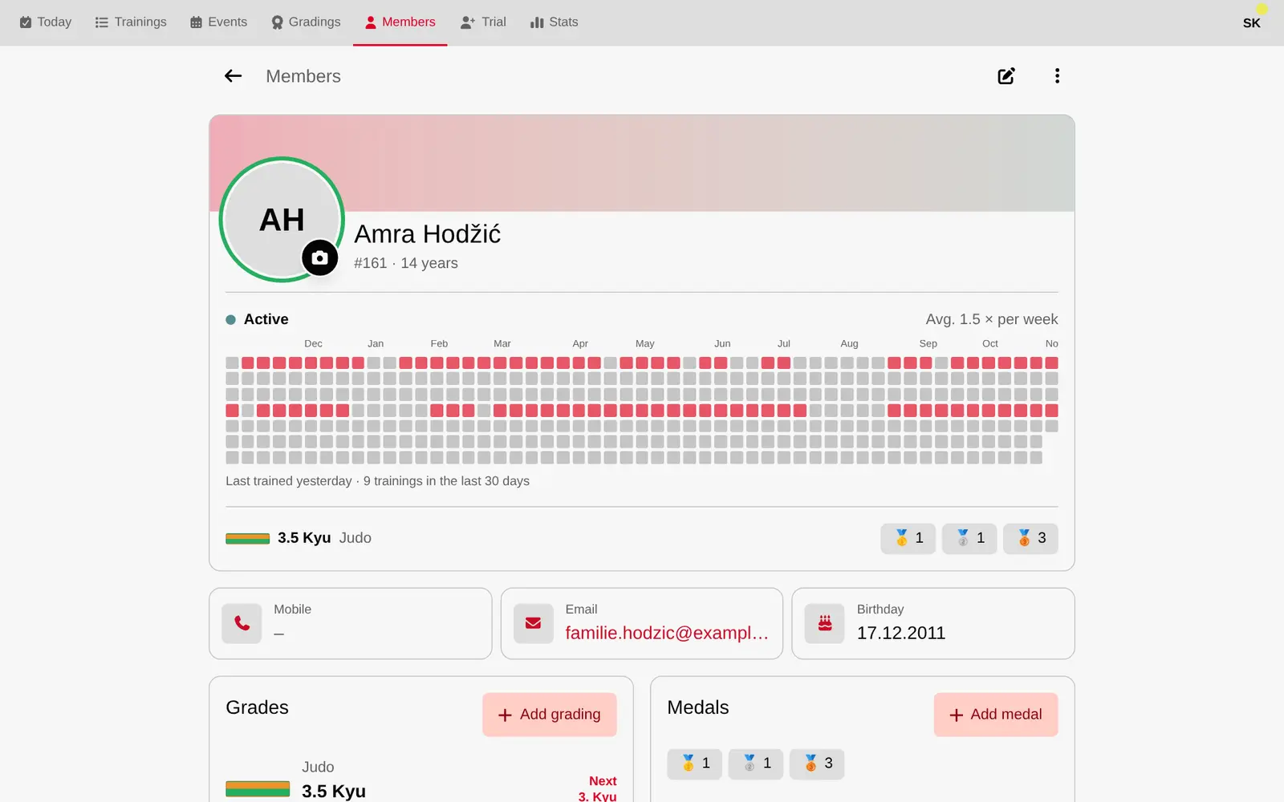Go to the Events tab

click(218, 22)
